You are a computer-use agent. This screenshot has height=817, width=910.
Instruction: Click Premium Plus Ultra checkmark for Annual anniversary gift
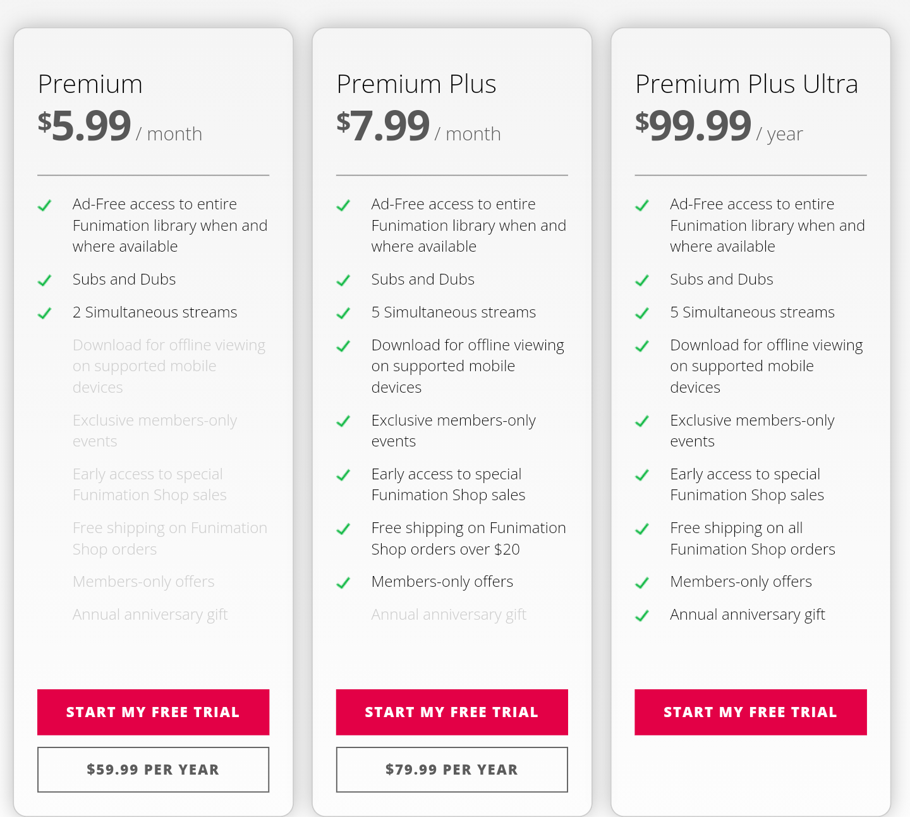pos(641,615)
